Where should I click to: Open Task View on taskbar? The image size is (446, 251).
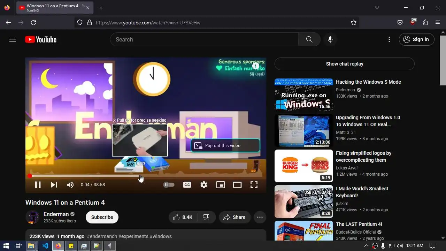pos(19,246)
